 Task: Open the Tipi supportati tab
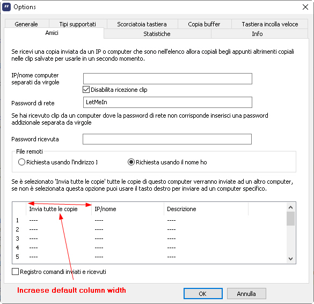point(78,24)
